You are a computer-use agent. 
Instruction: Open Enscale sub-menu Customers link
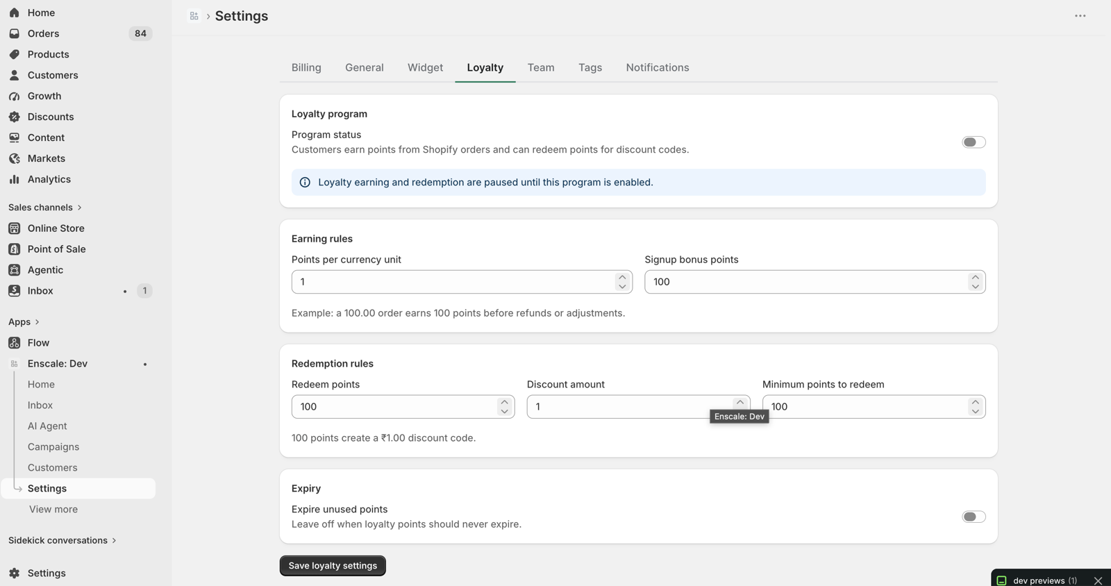tap(53, 467)
